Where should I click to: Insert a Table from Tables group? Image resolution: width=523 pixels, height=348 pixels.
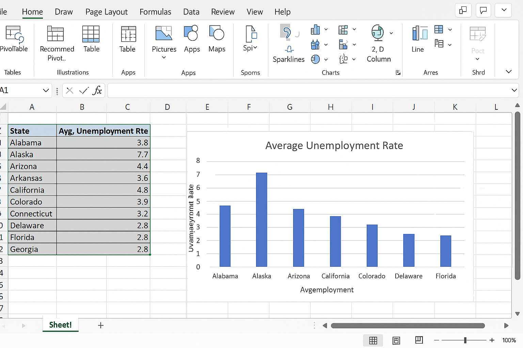91,34
